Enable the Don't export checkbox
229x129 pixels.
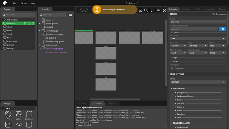[214, 14]
